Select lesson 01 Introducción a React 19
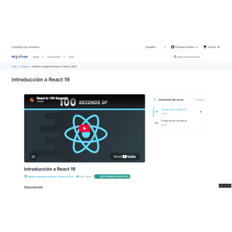232x232 pixels. (179, 111)
